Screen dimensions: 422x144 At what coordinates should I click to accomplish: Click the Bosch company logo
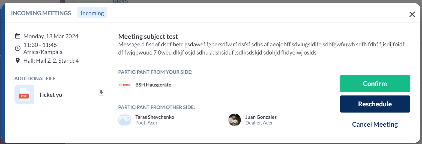tap(125, 85)
